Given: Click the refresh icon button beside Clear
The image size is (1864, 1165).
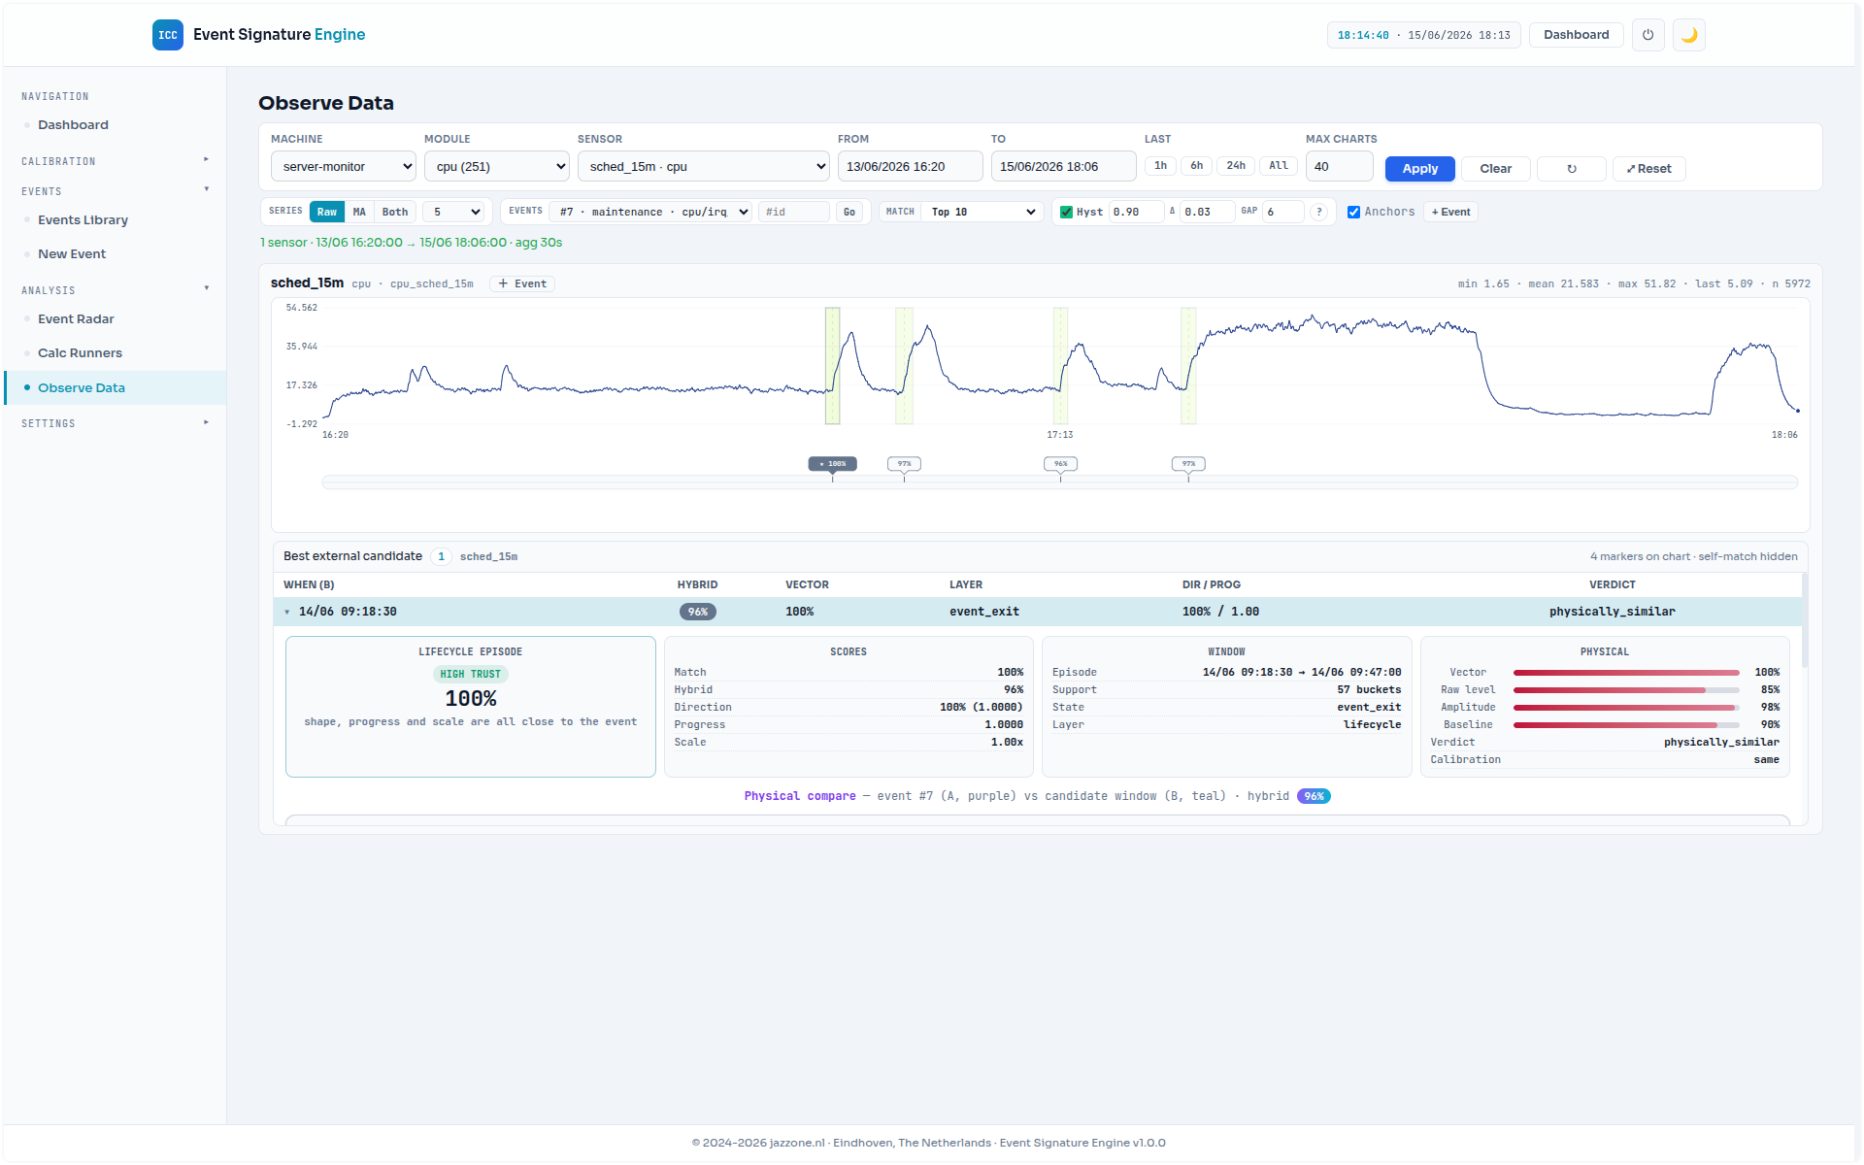Looking at the screenshot, I should 1572,169.
